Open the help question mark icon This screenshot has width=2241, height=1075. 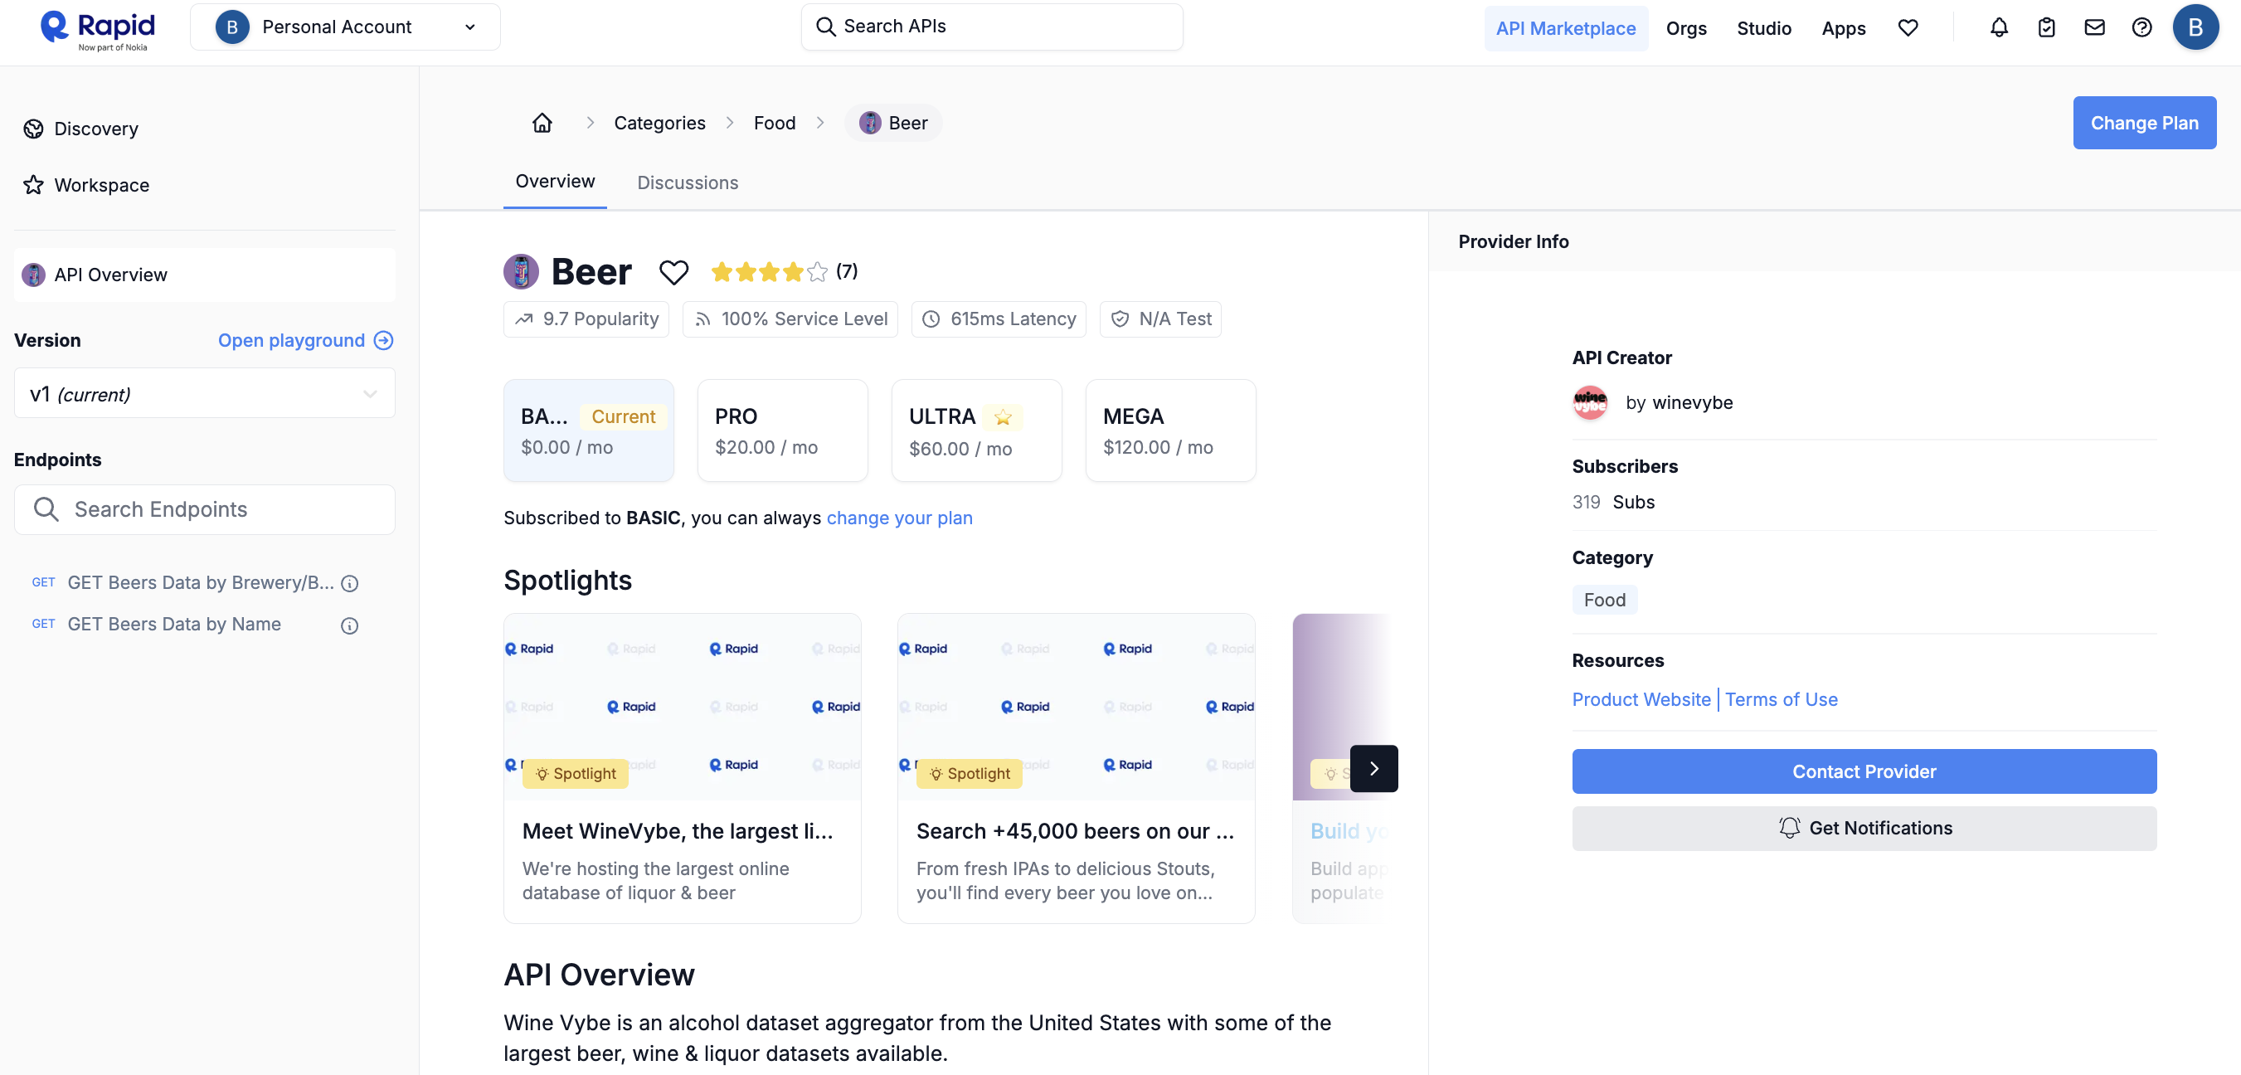tap(2141, 28)
